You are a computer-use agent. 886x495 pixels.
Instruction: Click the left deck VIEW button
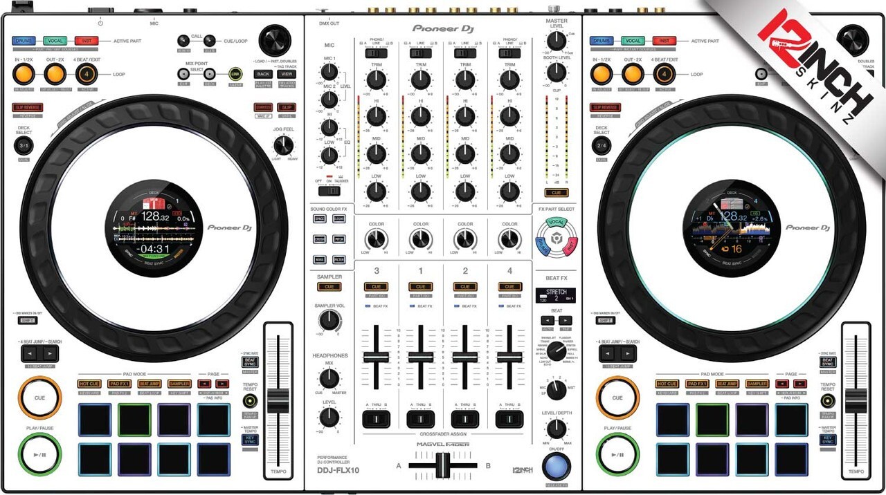point(287,74)
